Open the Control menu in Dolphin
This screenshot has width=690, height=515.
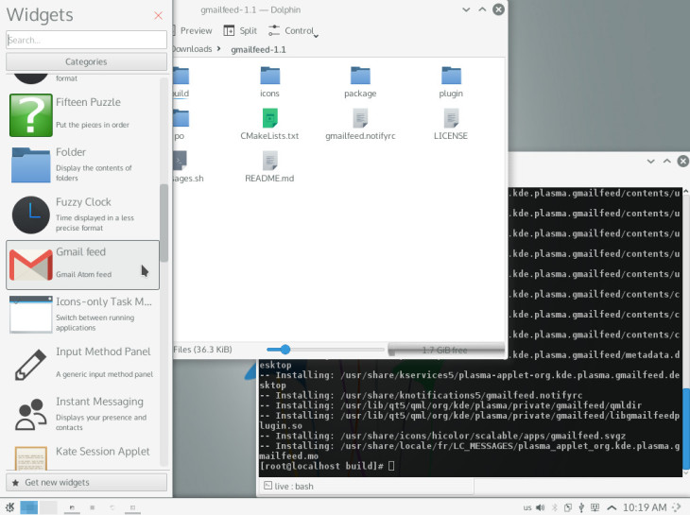pos(293,31)
